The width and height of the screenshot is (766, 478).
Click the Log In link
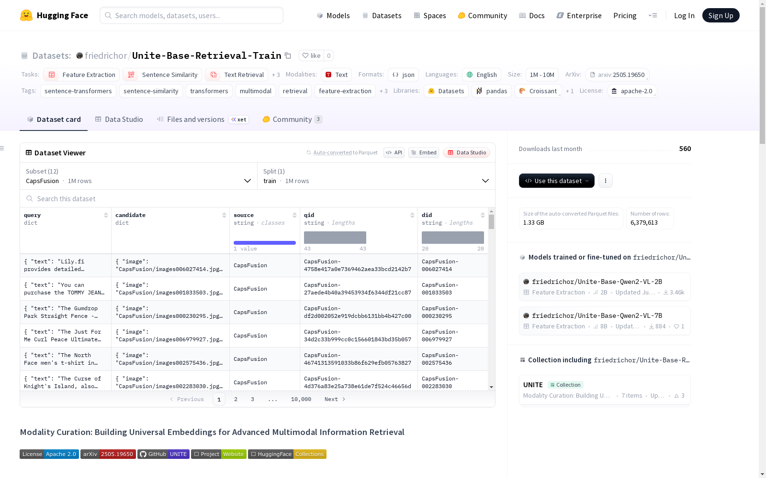[x=684, y=15]
